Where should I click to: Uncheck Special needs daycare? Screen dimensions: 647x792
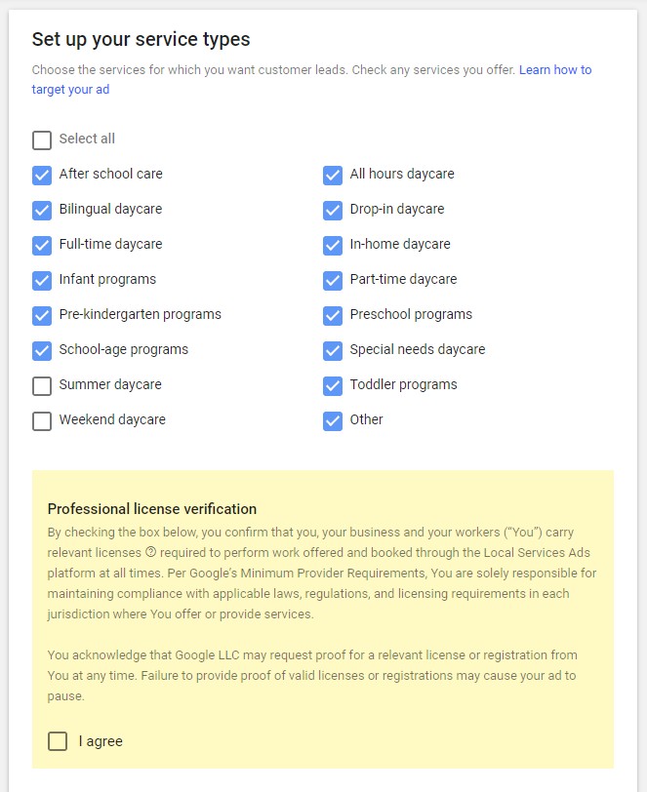point(333,351)
